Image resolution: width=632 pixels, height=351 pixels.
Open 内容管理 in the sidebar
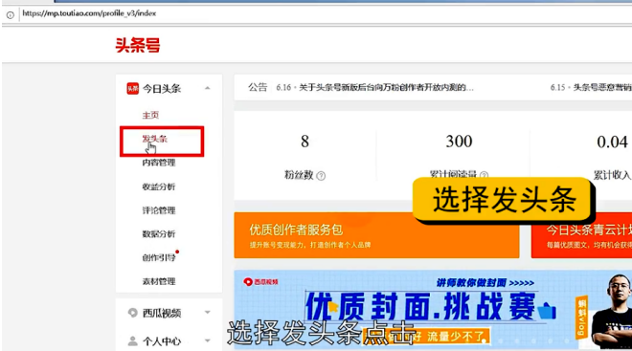159,163
